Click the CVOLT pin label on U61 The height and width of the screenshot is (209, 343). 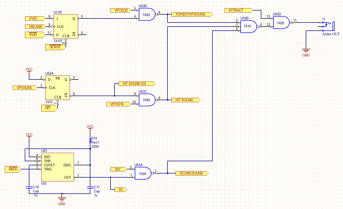click(50, 165)
